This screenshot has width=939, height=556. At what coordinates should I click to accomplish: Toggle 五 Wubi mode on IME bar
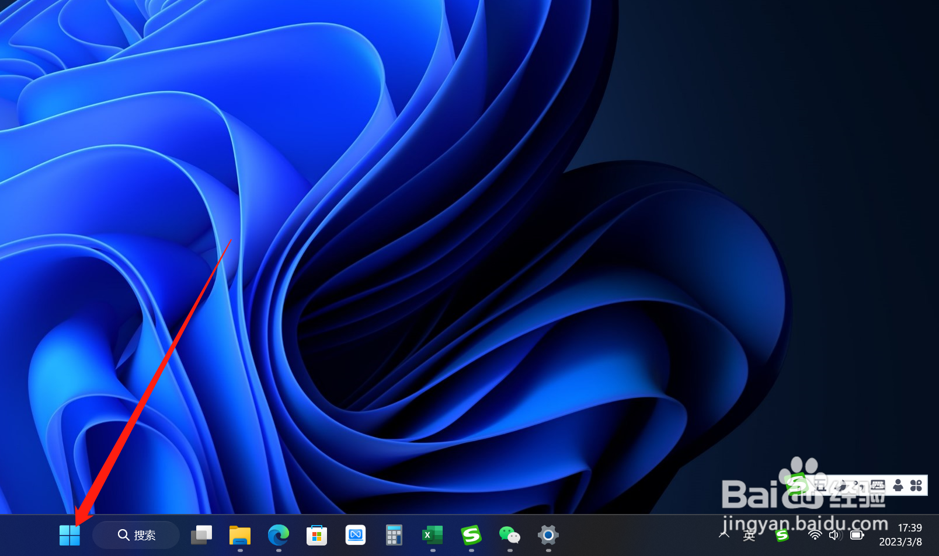(820, 485)
